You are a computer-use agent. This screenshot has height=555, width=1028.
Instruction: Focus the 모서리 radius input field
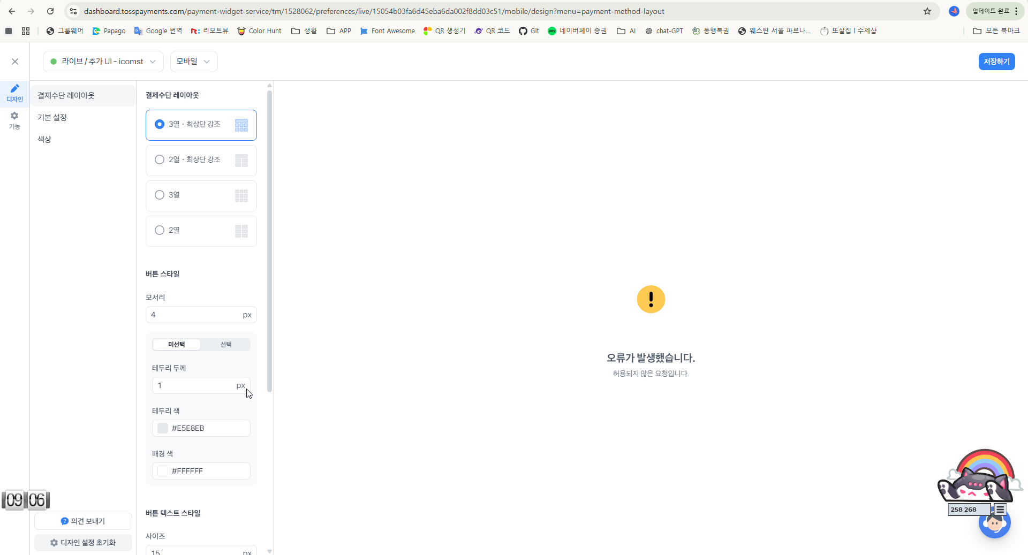point(201,315)
